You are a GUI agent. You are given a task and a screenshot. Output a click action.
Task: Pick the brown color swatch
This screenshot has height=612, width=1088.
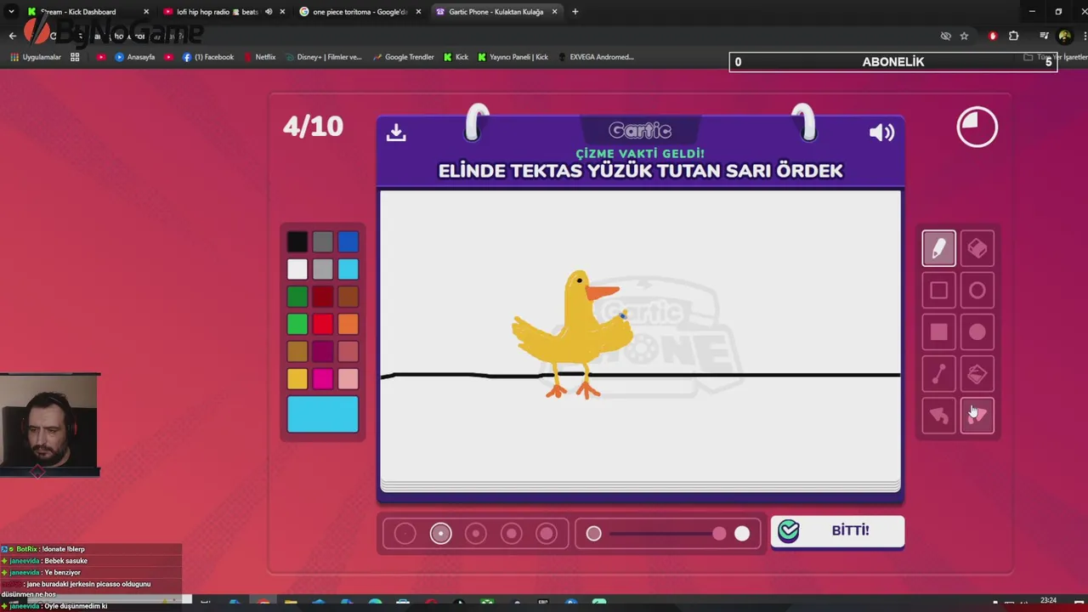click(348, 297)
